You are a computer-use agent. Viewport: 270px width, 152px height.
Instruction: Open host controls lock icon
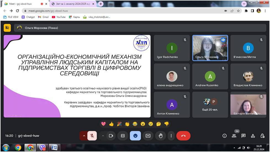263,136
